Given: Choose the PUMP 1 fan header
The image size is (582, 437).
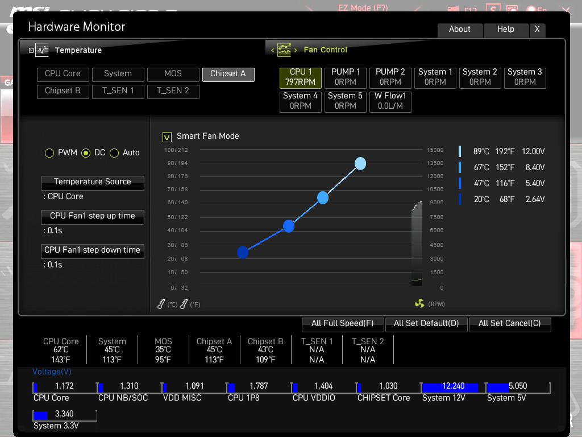Looking at the screenshot, I should coord(345,77).
